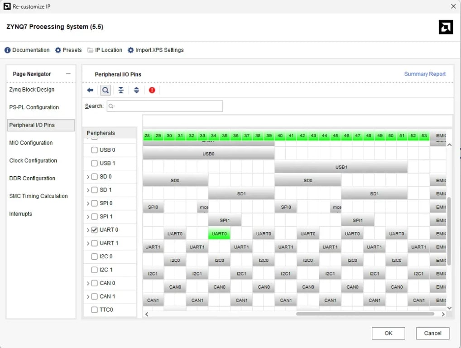
Task: Expand the UART 1 tree row
Action: tap(88, 244)
